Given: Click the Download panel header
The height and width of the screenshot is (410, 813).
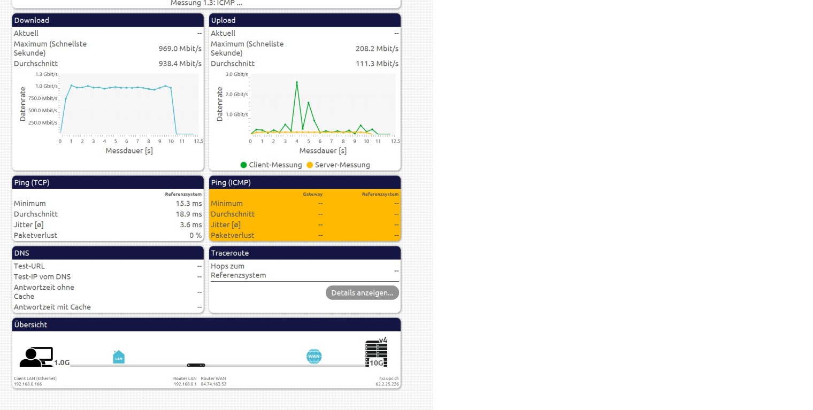Looking at the screenshot, I should click(108, 20).
